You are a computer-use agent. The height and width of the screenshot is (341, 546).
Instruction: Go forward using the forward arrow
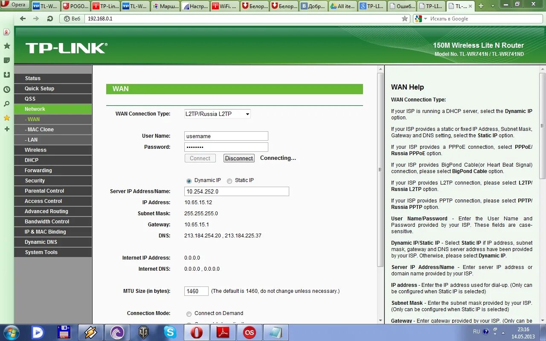[x=36, y=19]
